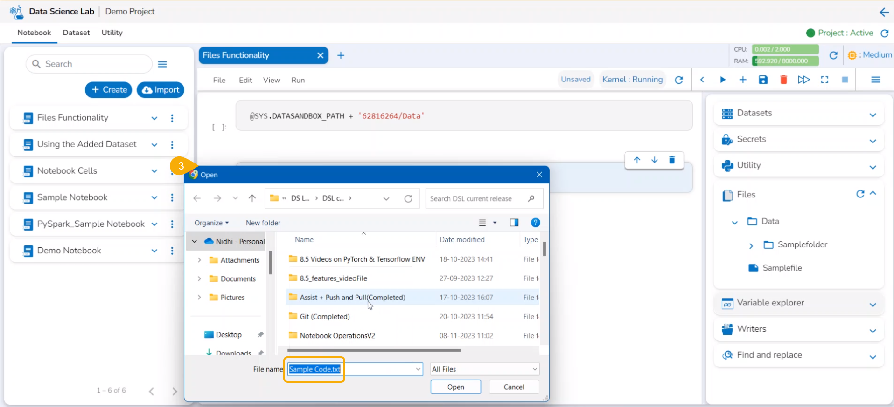Screen dimensions: 894x407
Task: Open the Edit menu
Action: [x=245, y=80]
